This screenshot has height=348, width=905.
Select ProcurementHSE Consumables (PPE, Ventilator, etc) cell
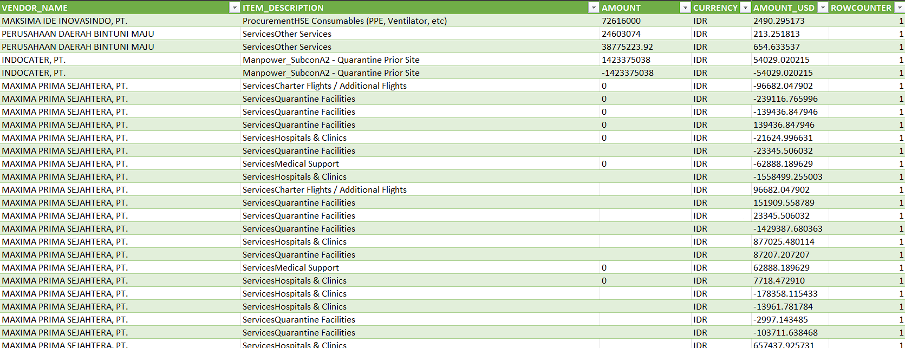pos(420,21)
